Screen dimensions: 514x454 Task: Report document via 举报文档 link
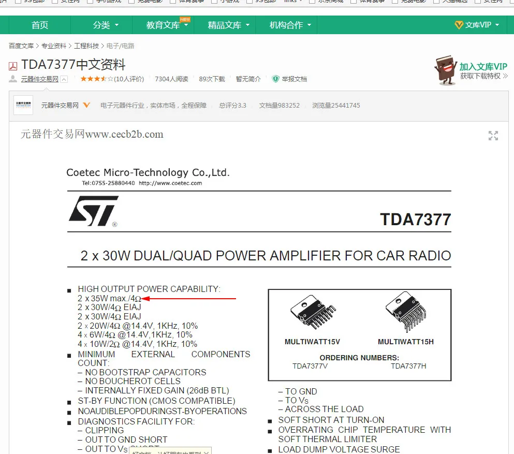[x=295, y=79]
